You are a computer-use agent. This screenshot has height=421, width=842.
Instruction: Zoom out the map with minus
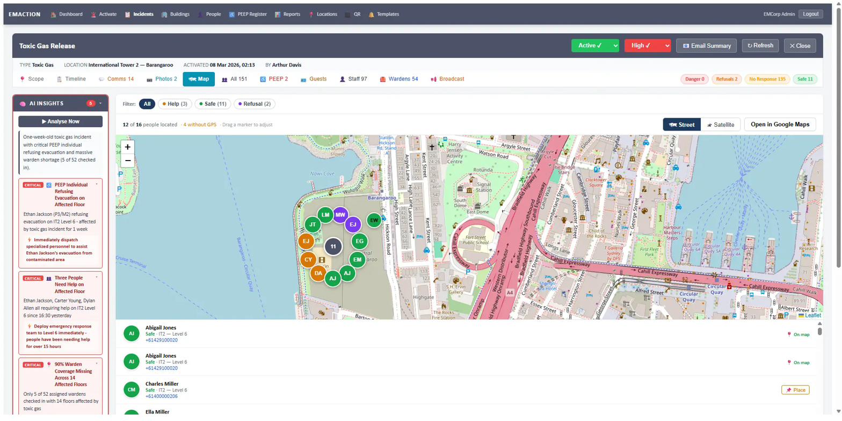pos(128,160)
